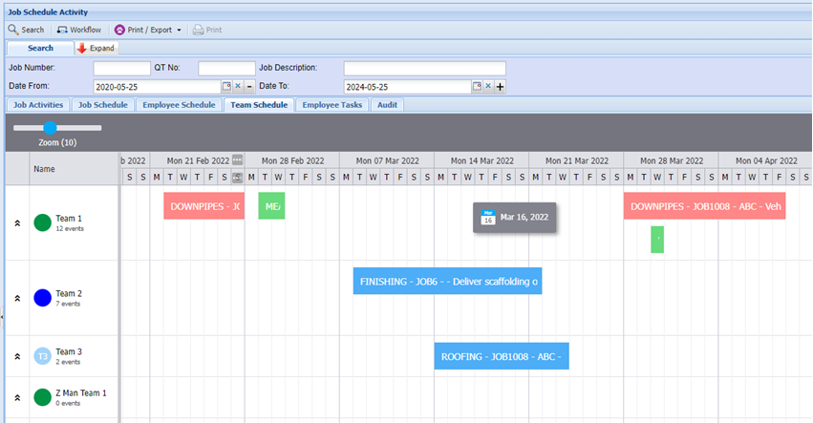Open the Date To calendar picker
Viewport: 813px width, 423px height.
tap(476, 87)
